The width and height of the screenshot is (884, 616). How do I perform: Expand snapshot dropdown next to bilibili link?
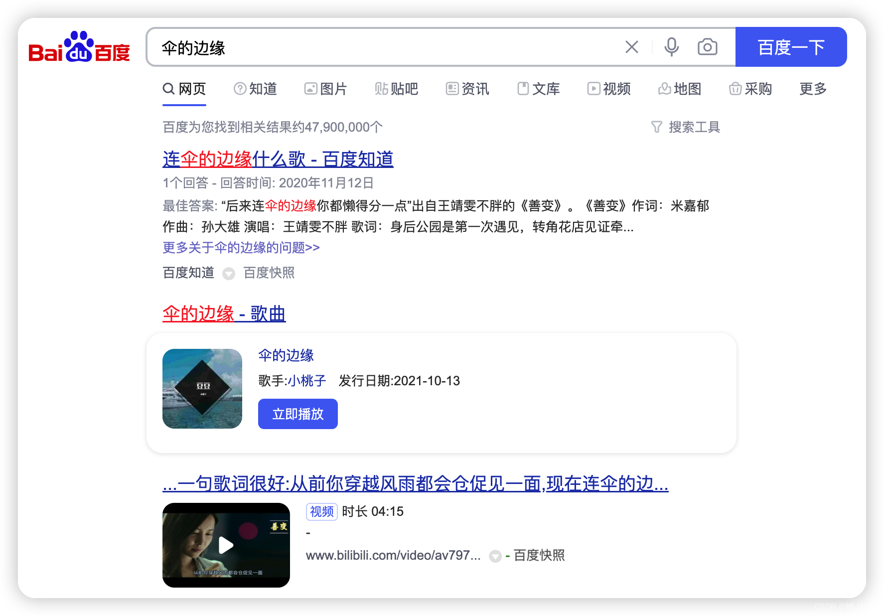tap(495, 556)
